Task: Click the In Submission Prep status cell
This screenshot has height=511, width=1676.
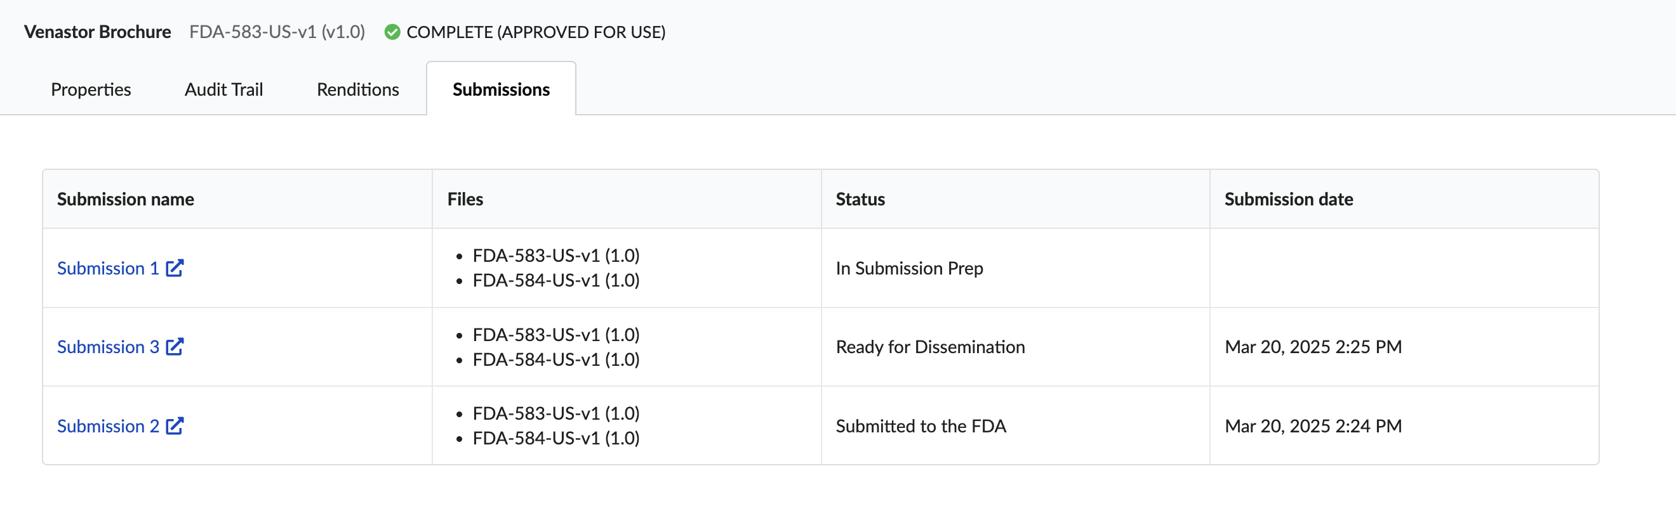Action: coord(1015,268)
